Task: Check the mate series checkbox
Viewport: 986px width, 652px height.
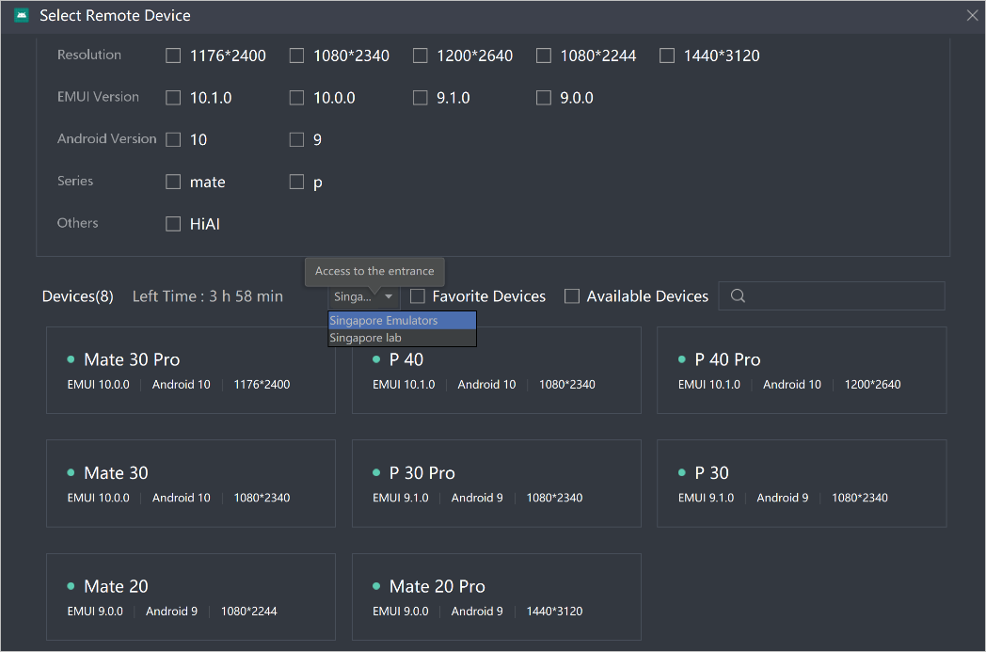Action: (173, 182)
